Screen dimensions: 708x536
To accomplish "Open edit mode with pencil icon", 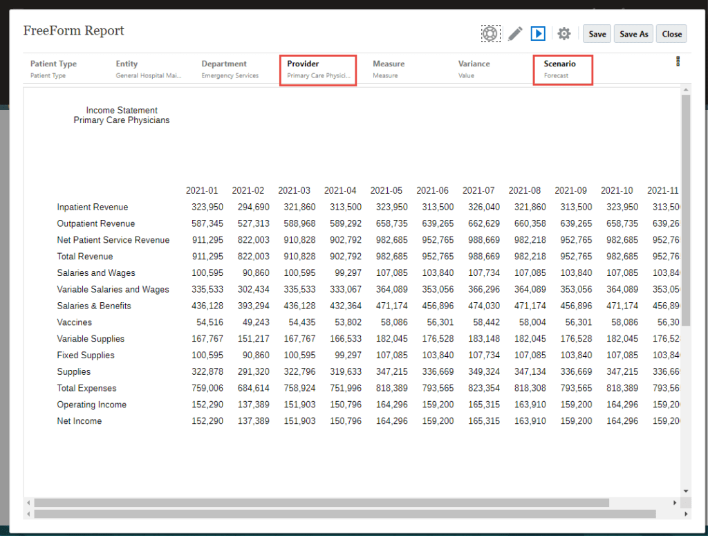I will coord(515,33).
